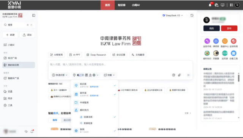Screen dimensions: 243x138
Task: Click 添加 button
Action: click(x=27, y=35)
